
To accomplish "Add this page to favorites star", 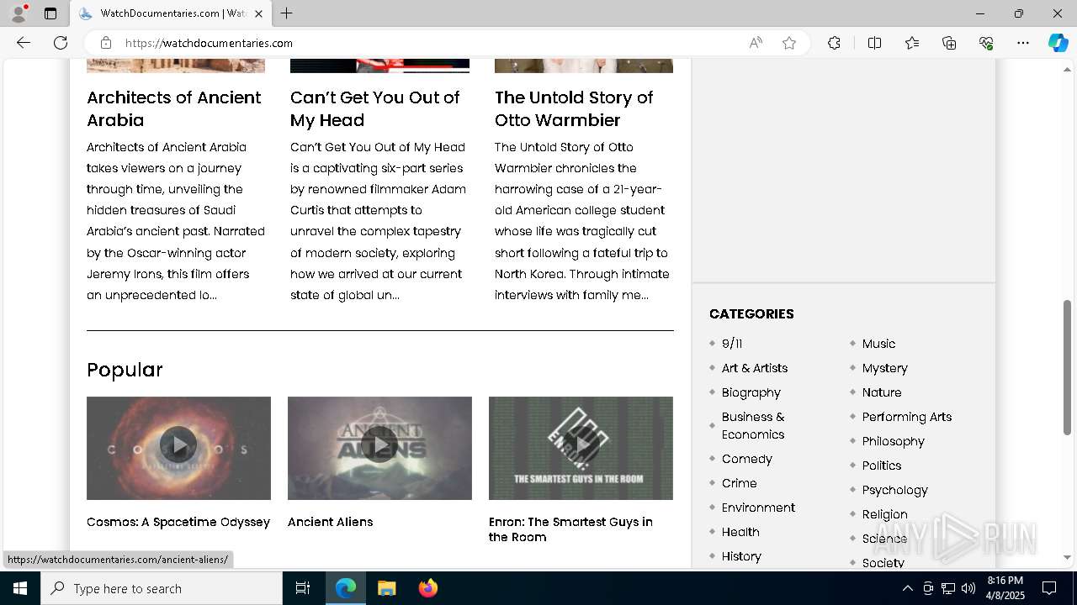I will (789, 43).
